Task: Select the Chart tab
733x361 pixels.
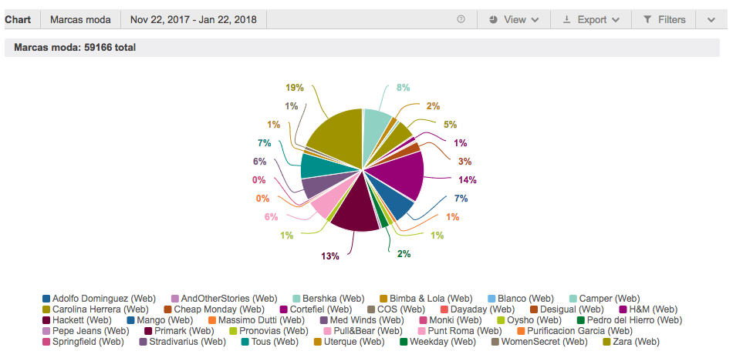Action: 19,19
